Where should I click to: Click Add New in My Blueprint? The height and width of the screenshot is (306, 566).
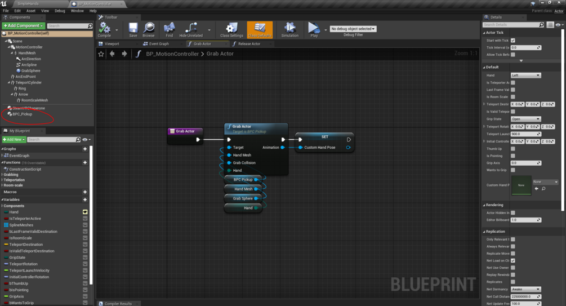pyautogui.click(x=14, y=139)
